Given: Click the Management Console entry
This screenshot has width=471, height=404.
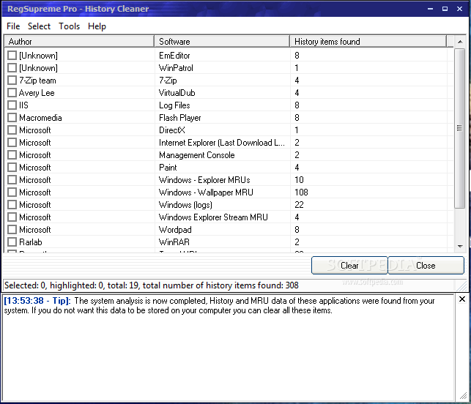Looking at the screenshot, I should coord(197,155).
